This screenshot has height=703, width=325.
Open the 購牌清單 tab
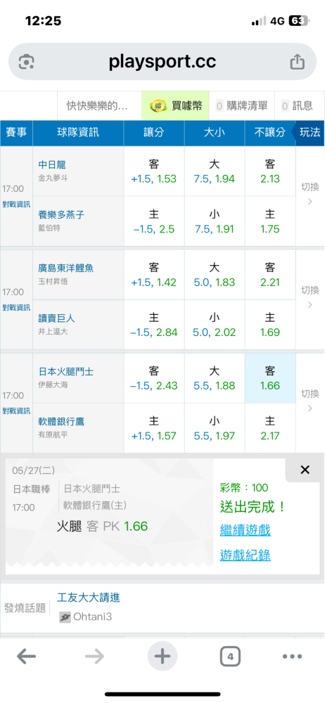click(x=243, y=106)
